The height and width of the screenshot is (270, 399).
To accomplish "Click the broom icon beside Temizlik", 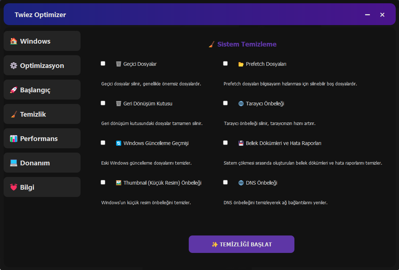I will 13,114.
